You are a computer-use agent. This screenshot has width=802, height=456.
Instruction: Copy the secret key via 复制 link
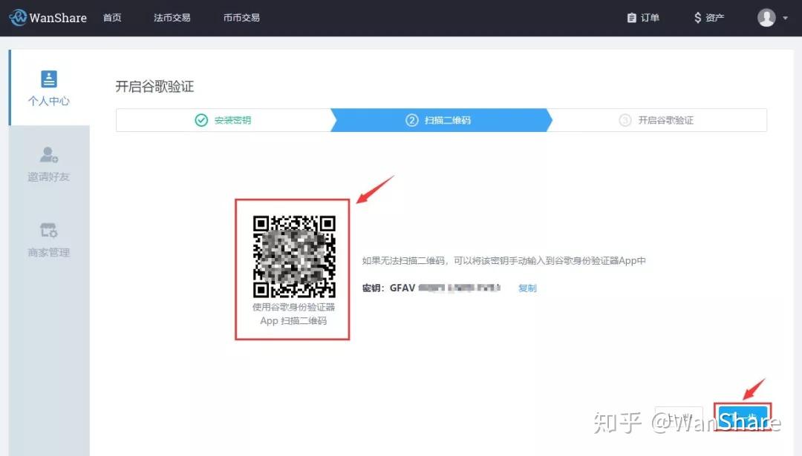click(527, 288)
